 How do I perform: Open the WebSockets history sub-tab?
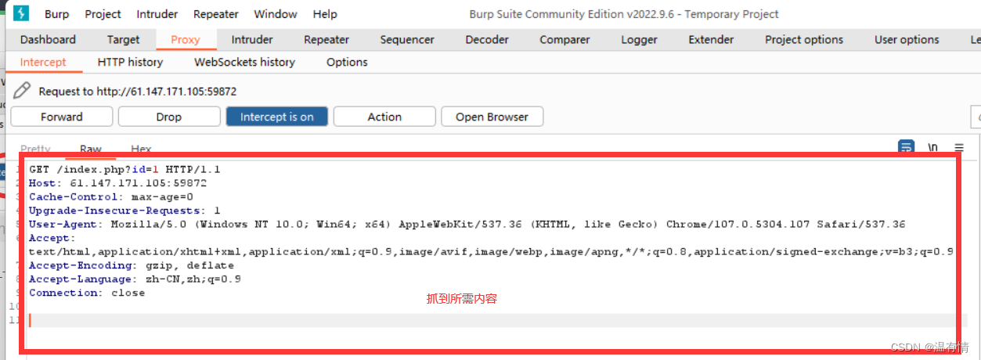click(x=244, y=62)
